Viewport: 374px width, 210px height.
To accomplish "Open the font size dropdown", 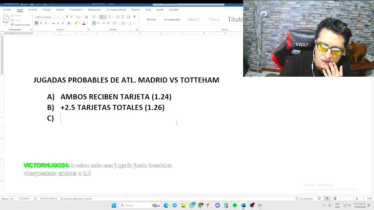I will pos(63,17).
